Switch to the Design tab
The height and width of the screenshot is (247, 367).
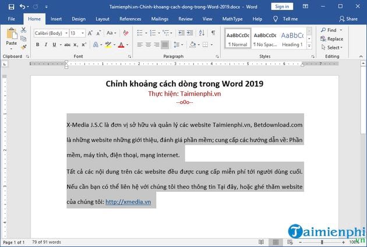coord(79,19)
